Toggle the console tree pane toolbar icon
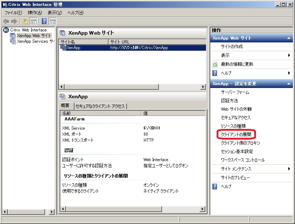 [x=33, y=21]
